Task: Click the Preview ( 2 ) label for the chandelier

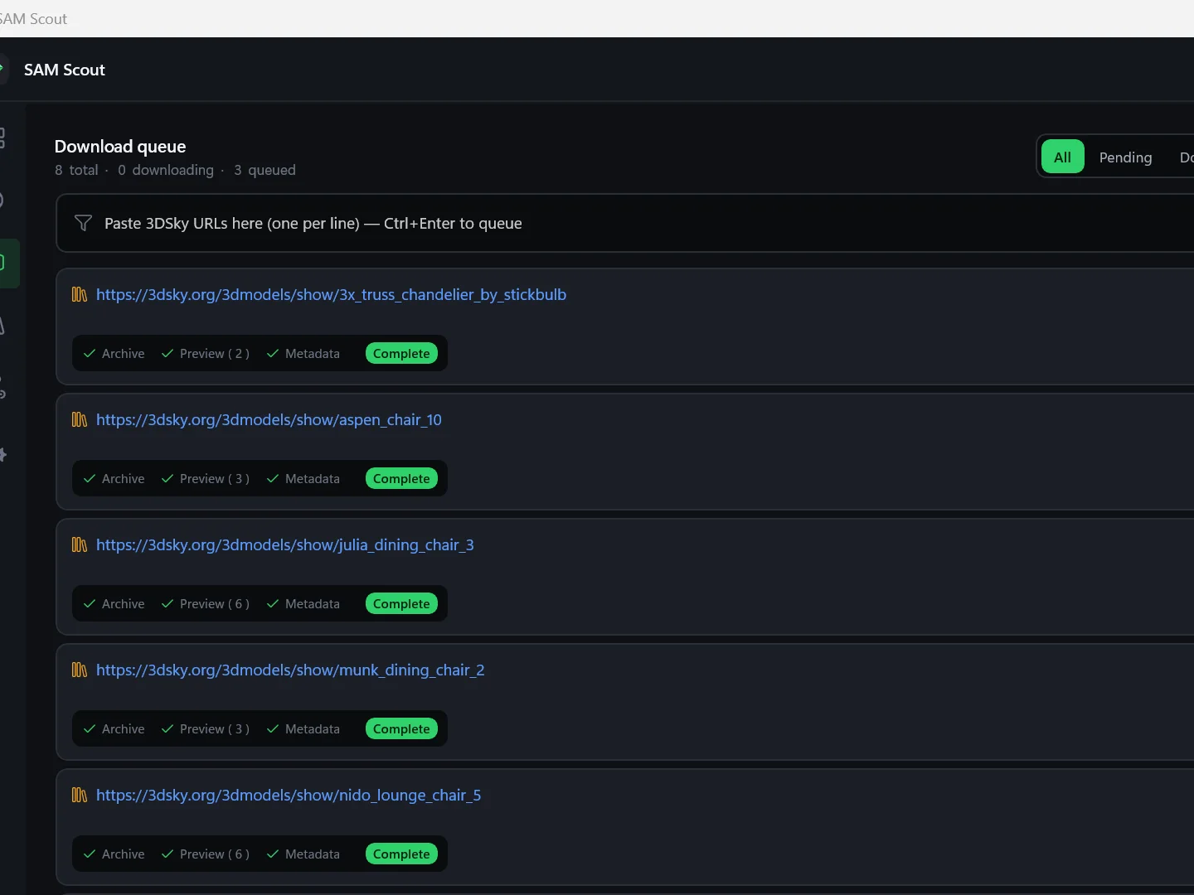Action: pos(215,353)
